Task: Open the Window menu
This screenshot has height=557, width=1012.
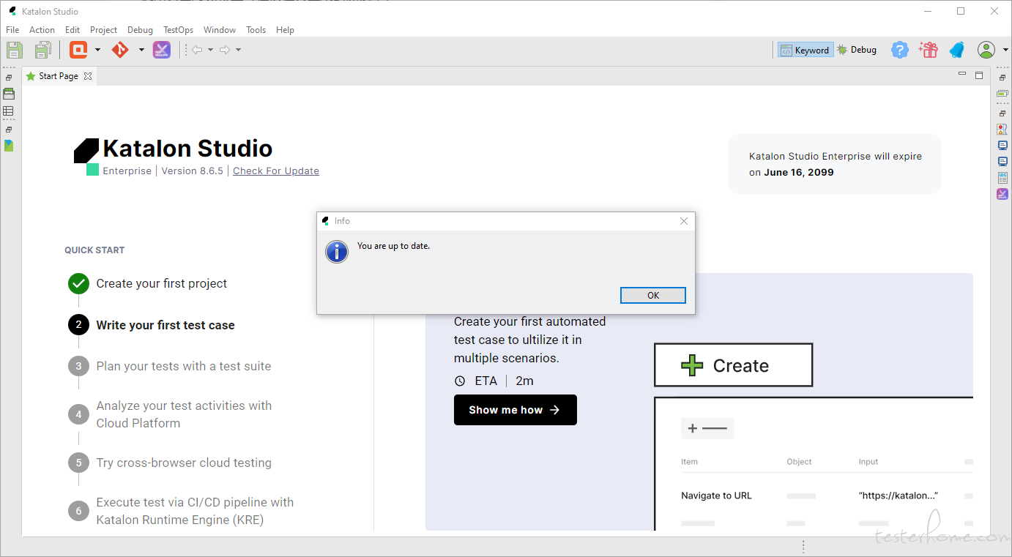Action: tap(220, 30)
